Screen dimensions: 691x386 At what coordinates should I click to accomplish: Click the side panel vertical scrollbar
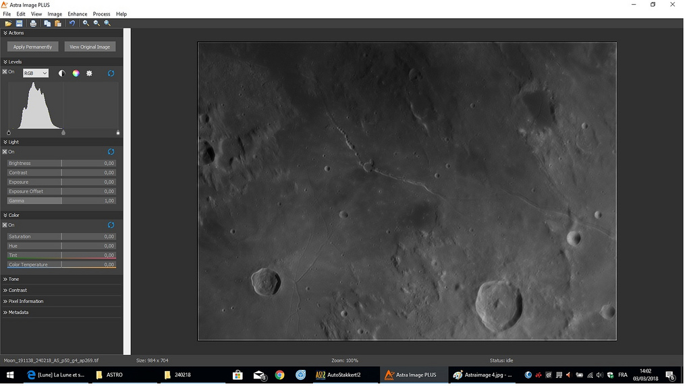point(128,191)
